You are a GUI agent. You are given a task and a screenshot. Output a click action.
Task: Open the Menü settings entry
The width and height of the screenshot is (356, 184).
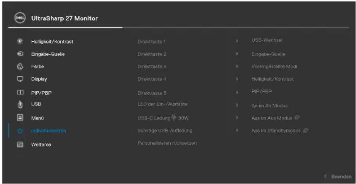point(38,118)
